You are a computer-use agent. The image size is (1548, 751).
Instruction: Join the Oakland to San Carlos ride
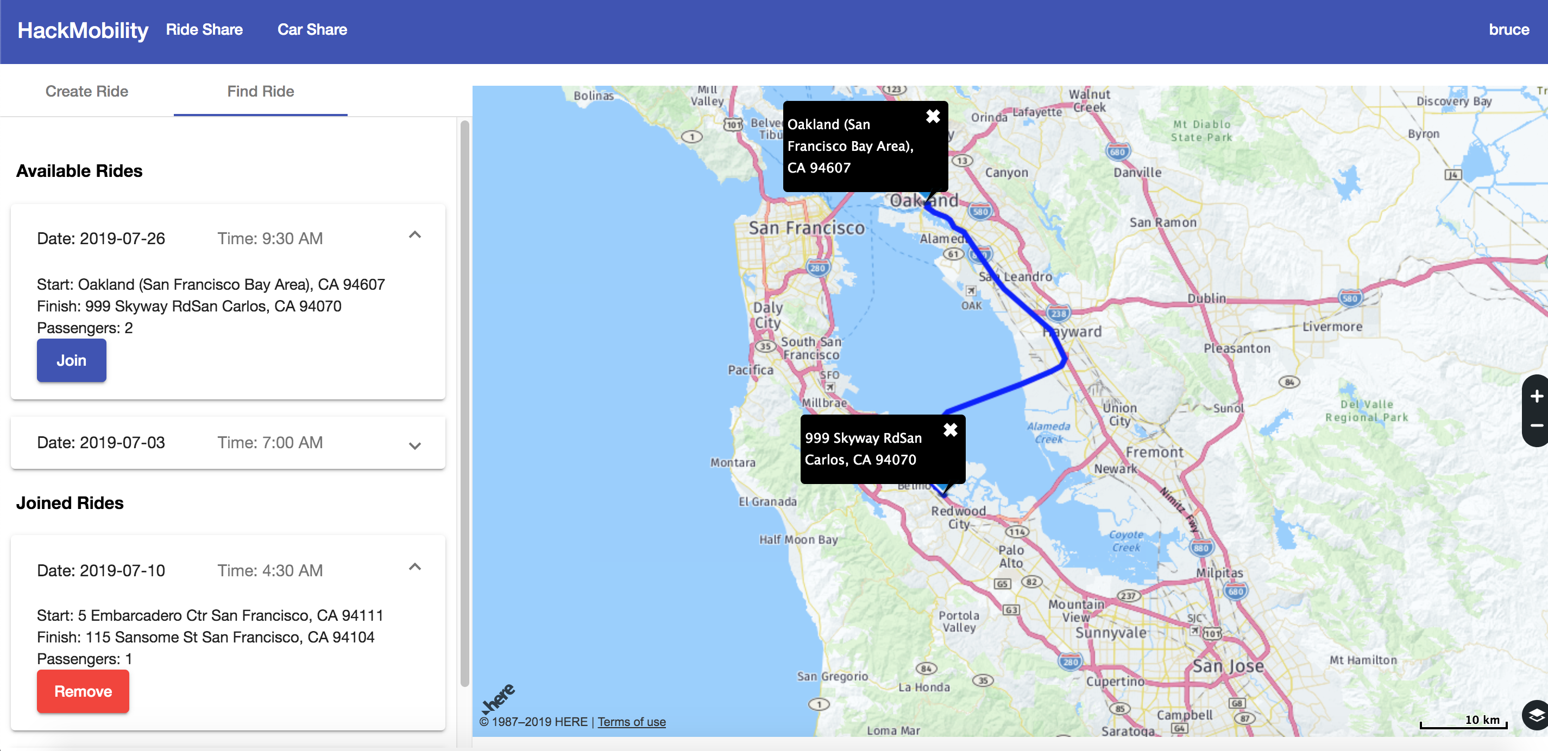pos(72,360)
